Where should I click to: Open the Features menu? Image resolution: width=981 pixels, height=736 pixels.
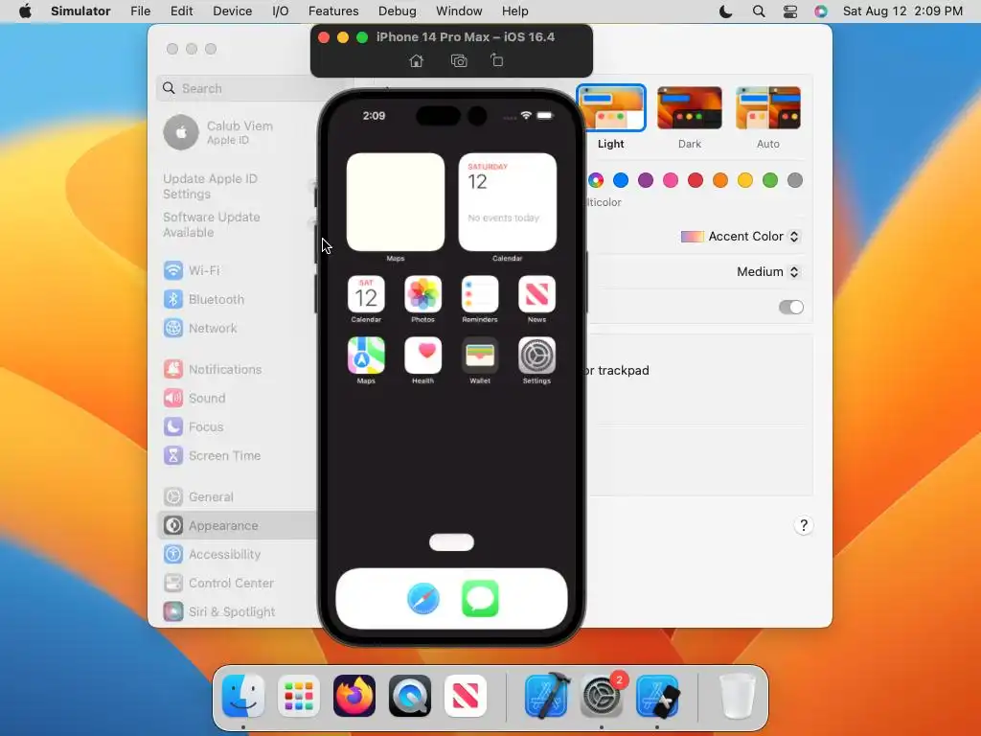tap(333, 11)
